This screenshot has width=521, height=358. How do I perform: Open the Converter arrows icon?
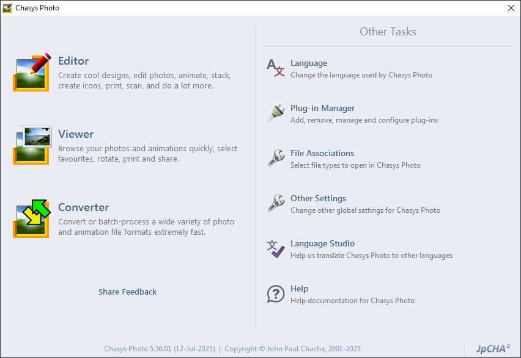coord(32,218)
